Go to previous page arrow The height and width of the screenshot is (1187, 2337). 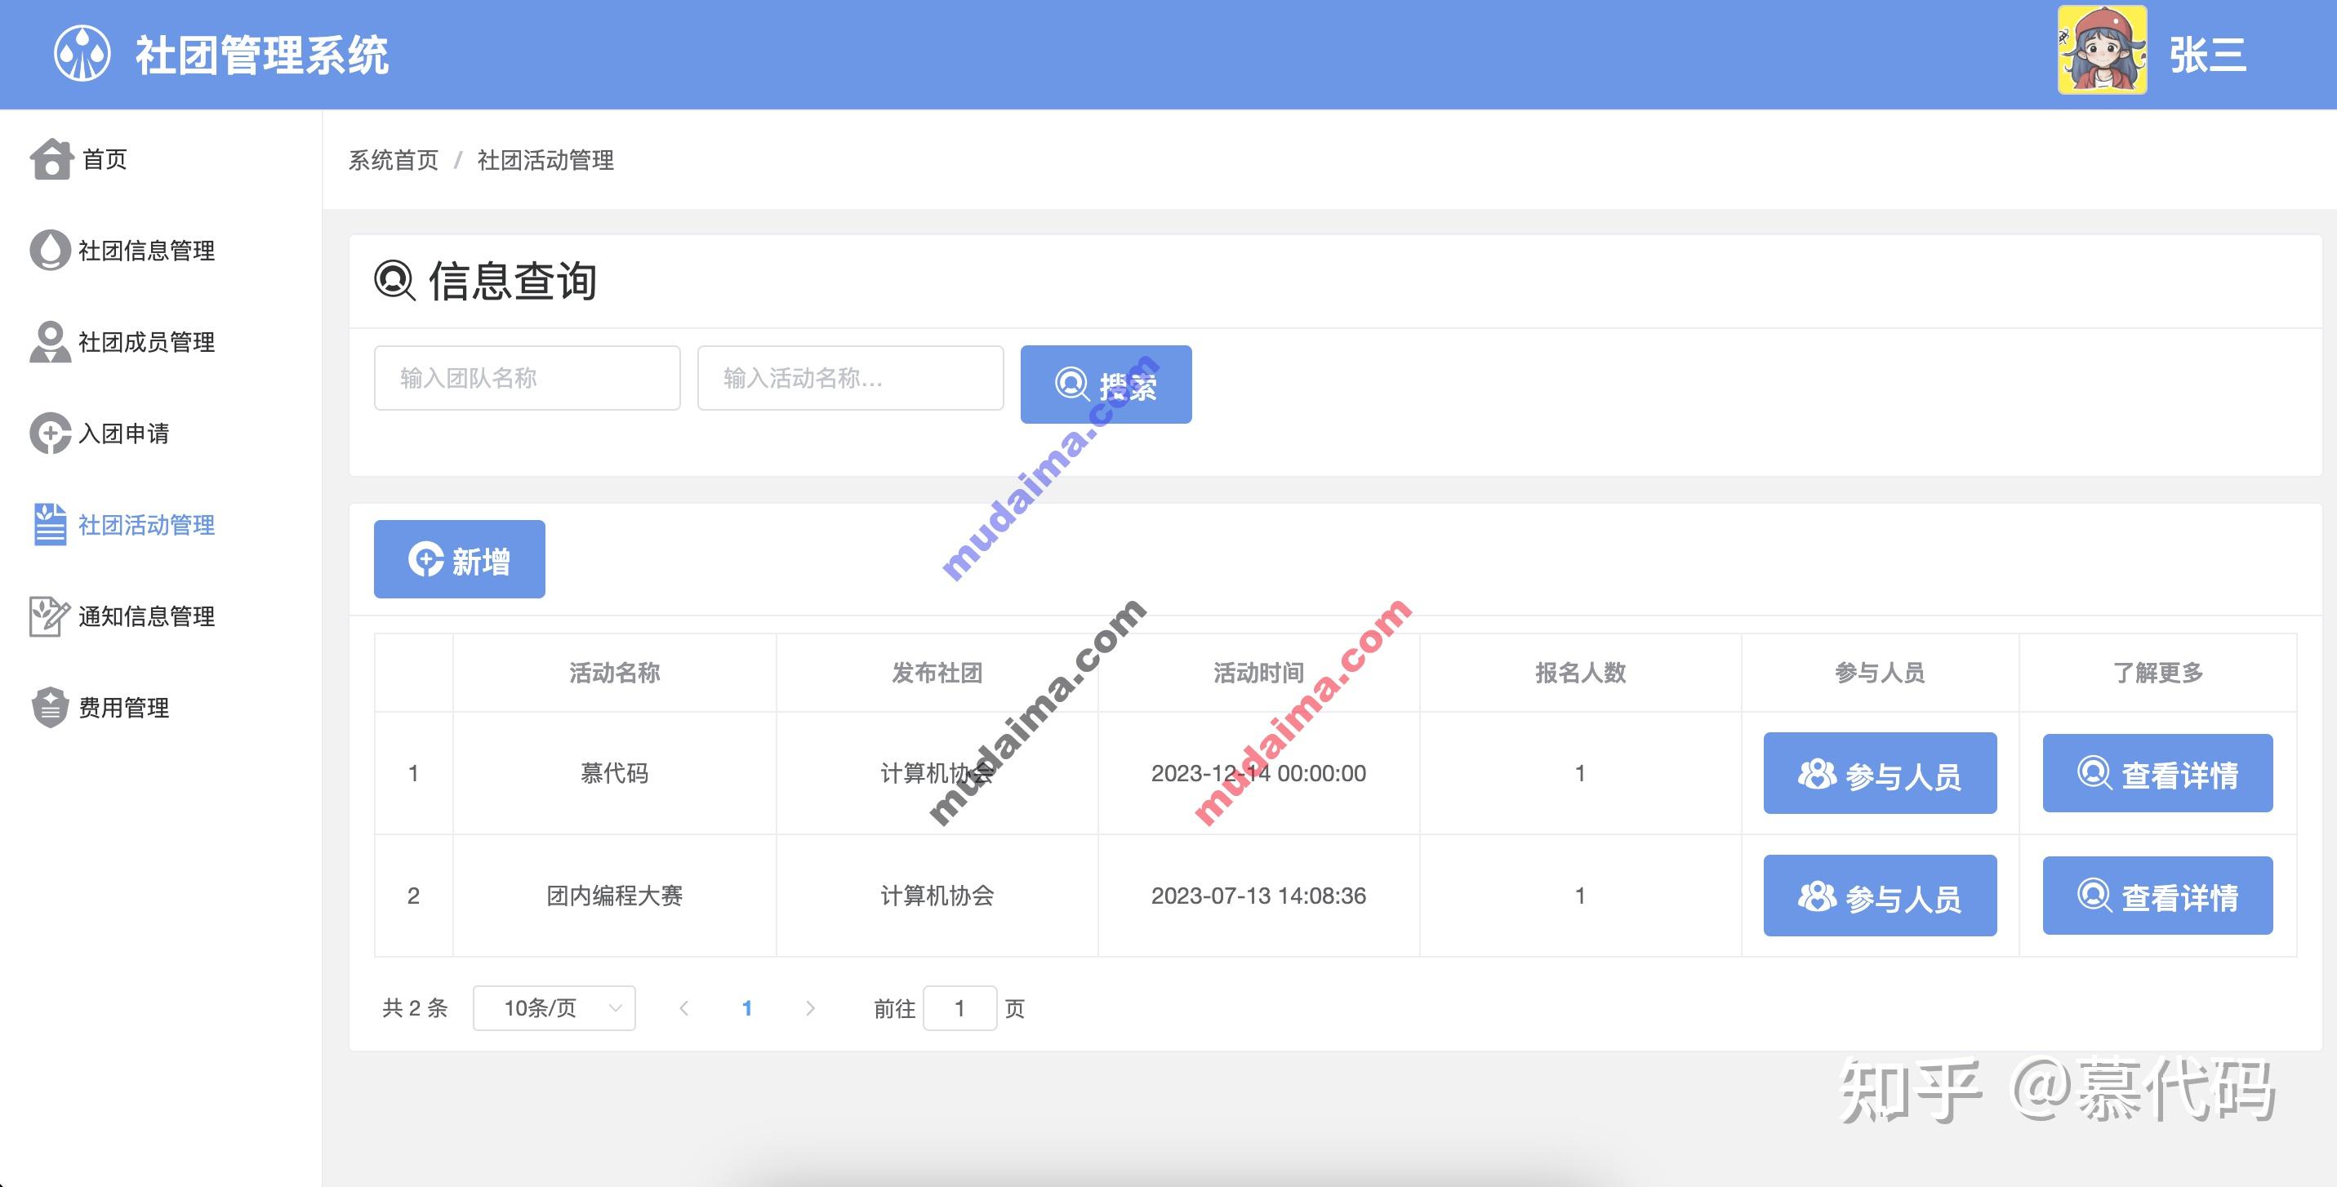click(x=684, y=1008)
